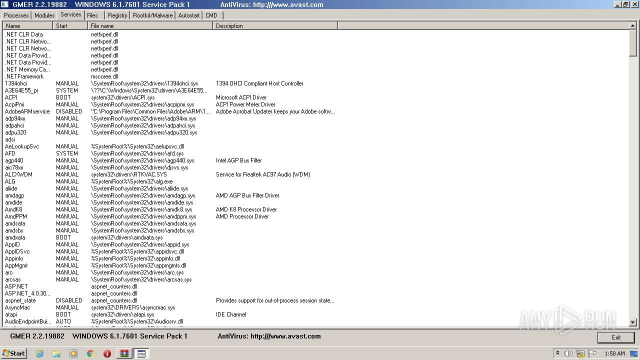
Task: Select the AsyncMac service row
Action: [170, 307]
